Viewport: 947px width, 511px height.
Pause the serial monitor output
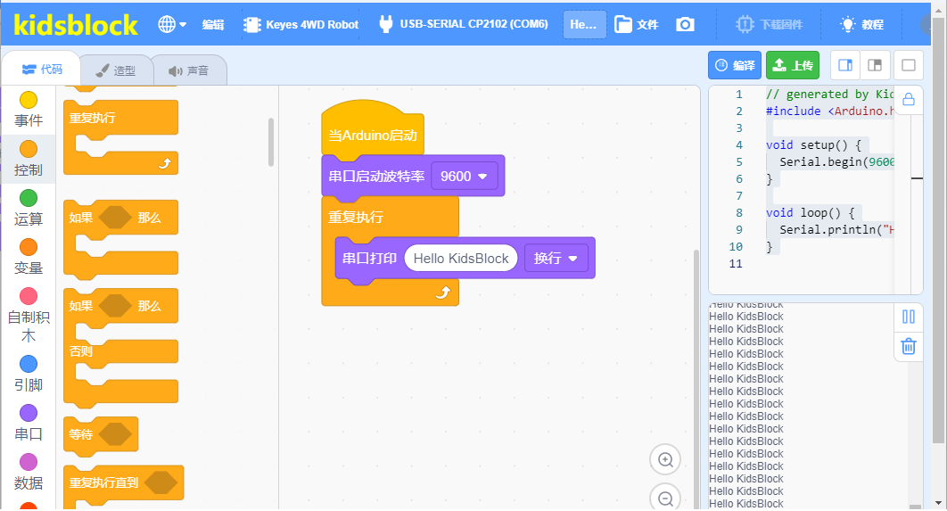coord(909,317)
